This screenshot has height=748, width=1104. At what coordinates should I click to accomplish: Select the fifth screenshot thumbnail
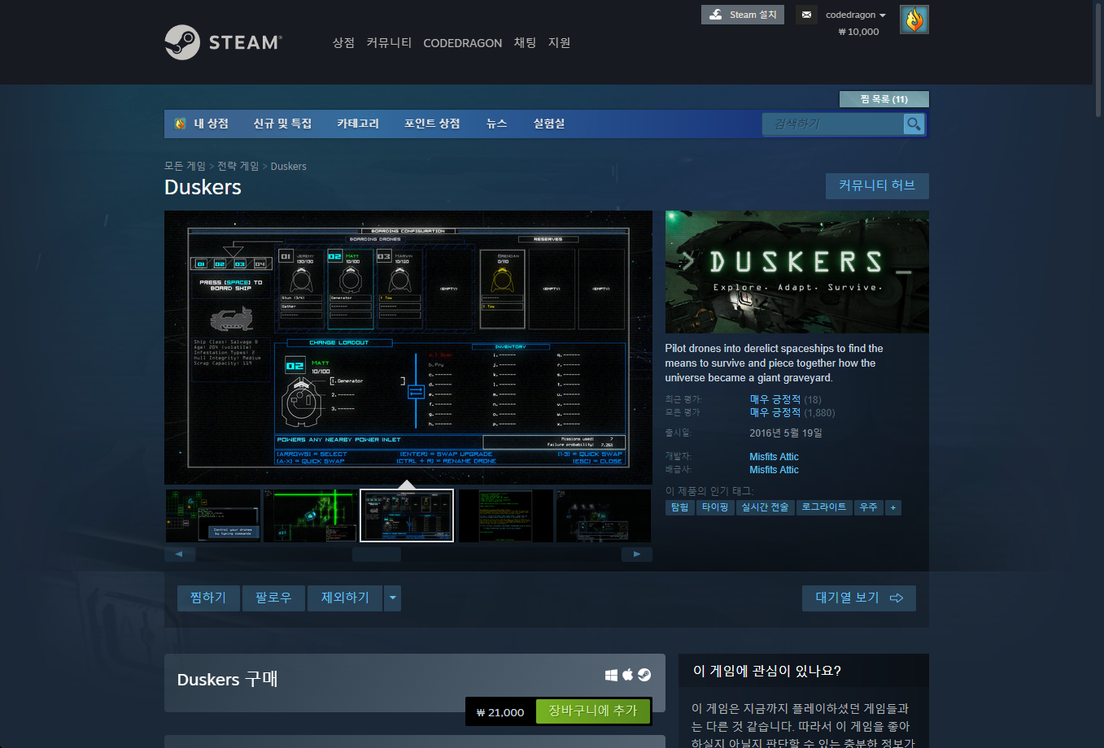click(604, 515)
